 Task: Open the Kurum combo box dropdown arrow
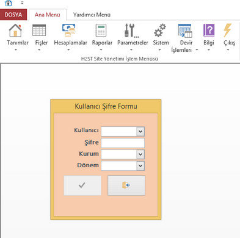(140, 154)
